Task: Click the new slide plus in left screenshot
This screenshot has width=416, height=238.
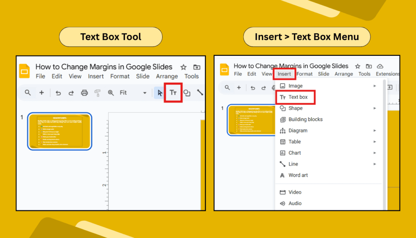Action: click(x=41, y=93)
